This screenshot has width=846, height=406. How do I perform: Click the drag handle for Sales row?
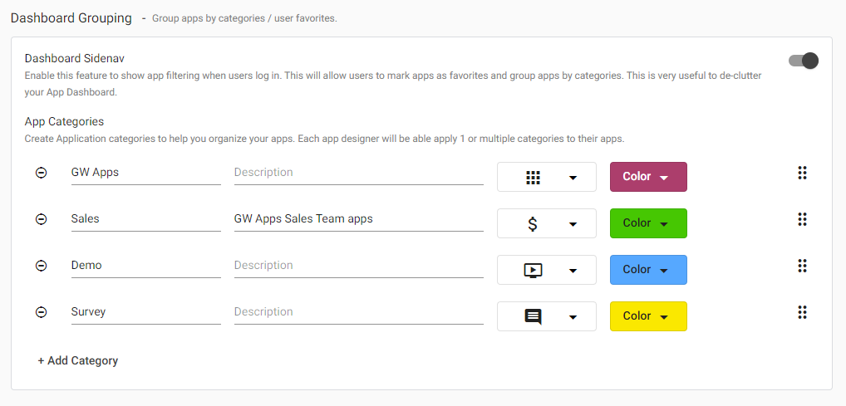click(802, 219)
